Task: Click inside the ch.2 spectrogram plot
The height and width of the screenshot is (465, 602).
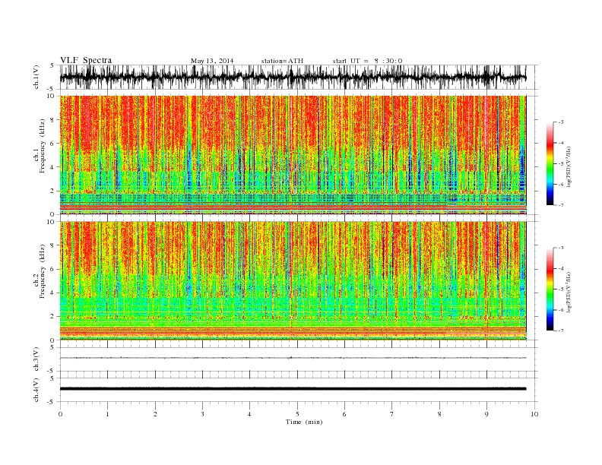Action: (x=293, y=280)
